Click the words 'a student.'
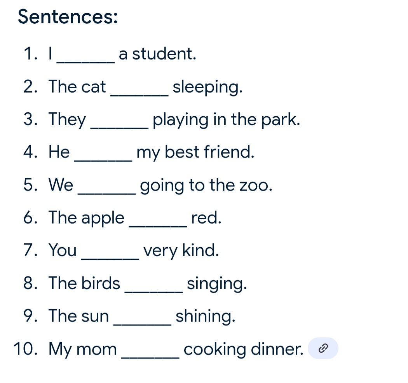 157,54
